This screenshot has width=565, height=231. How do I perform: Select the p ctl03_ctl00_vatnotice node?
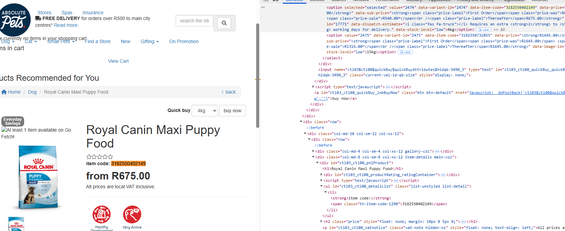[443, 228]
